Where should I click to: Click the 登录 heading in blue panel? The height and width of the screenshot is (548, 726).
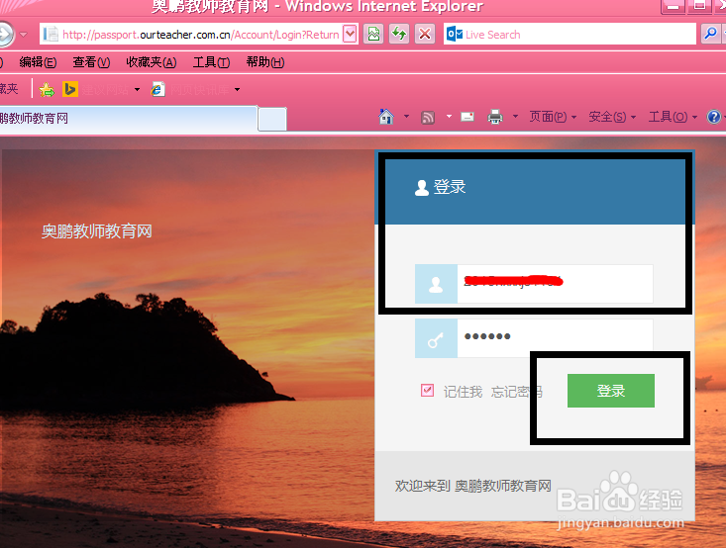click(x=449, y=187)
